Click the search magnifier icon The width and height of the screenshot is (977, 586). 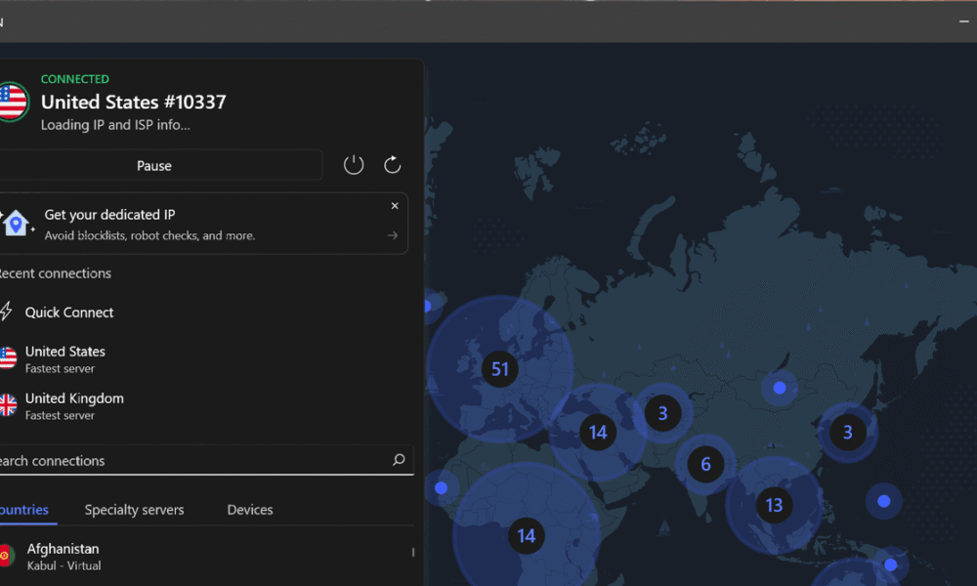tap(399, 460)
